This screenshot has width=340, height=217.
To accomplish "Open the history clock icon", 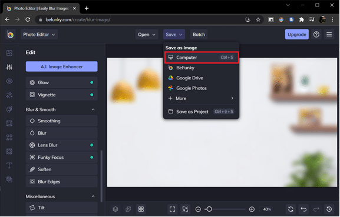I will [x=329, y=209].
